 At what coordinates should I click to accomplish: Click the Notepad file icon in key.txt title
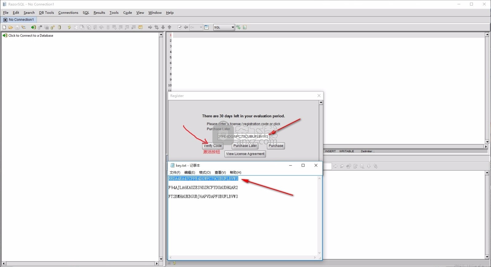[172, 165]
